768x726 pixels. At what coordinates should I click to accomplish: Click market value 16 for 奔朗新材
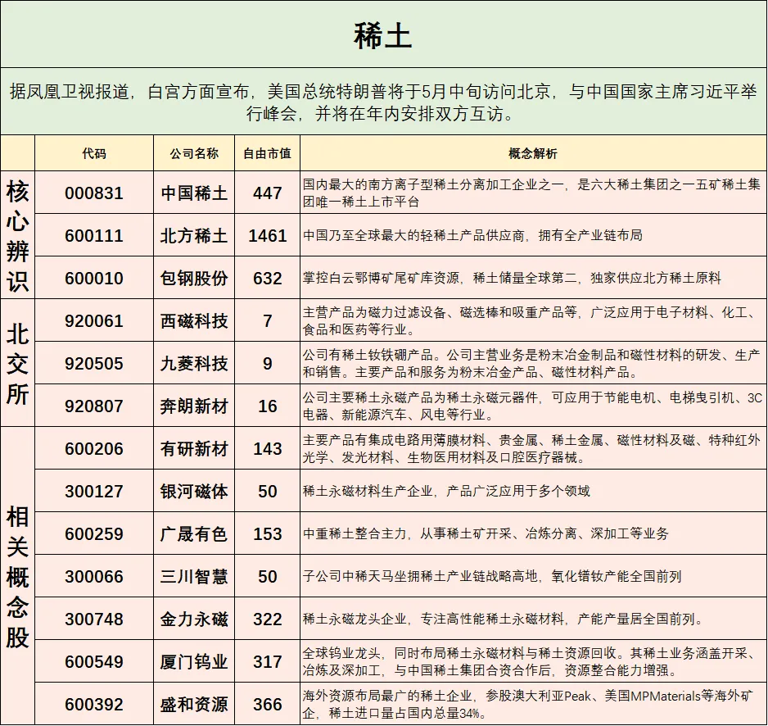pyautogui.click(x=268, y=406)
